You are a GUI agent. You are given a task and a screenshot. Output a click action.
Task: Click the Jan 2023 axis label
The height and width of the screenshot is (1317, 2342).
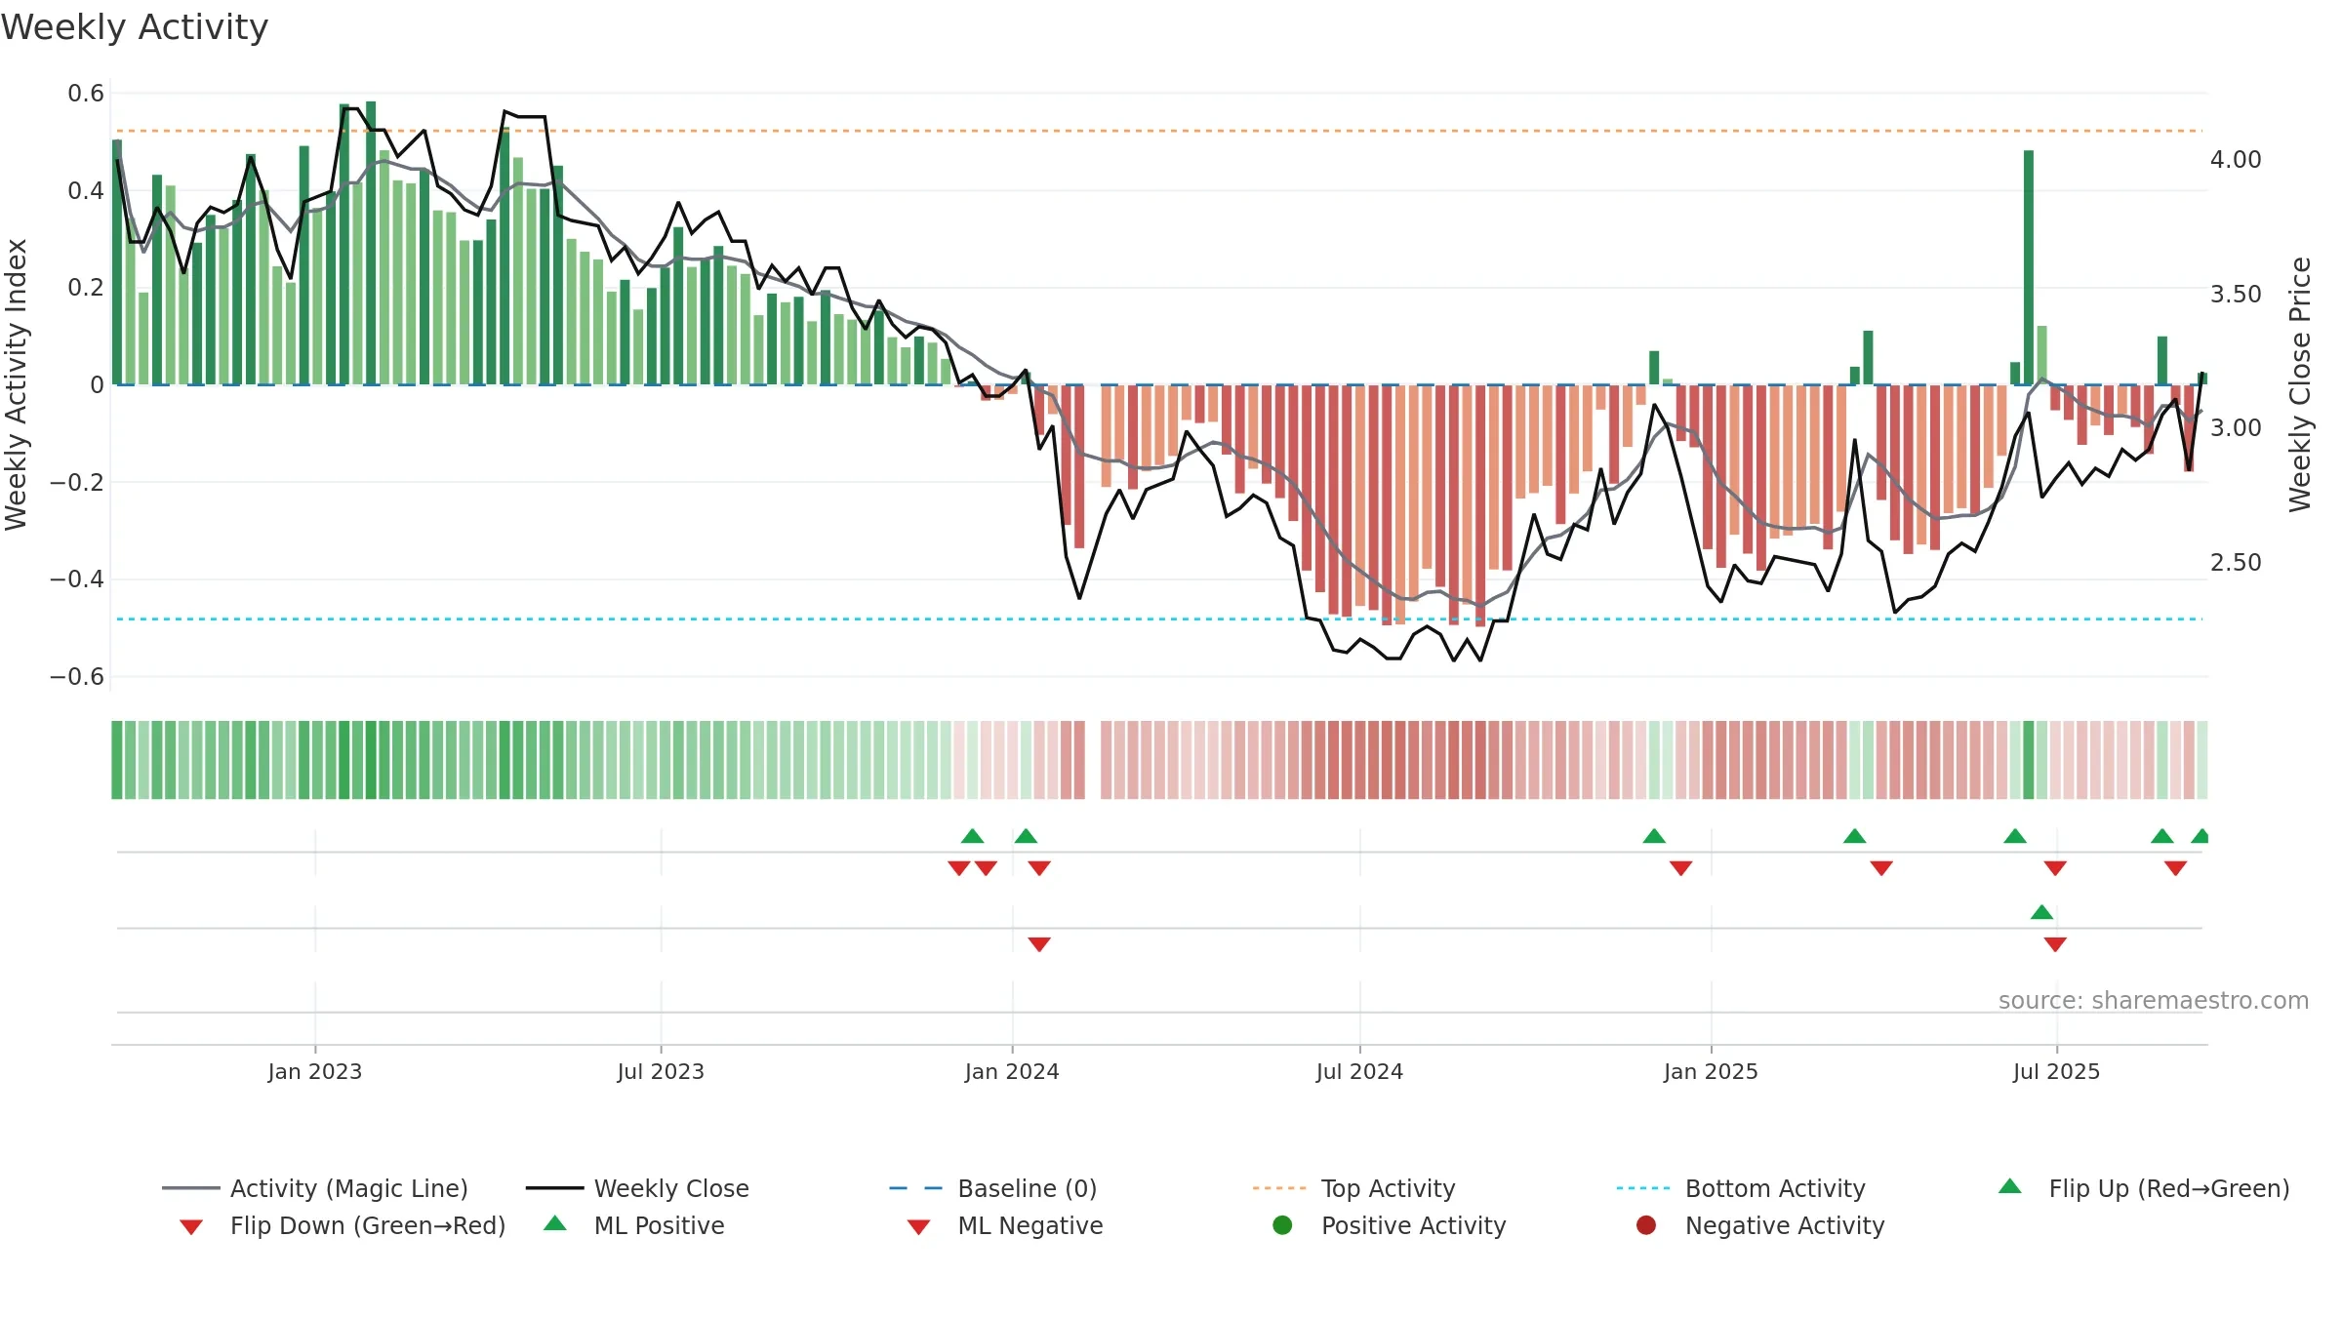point(315,1071)
